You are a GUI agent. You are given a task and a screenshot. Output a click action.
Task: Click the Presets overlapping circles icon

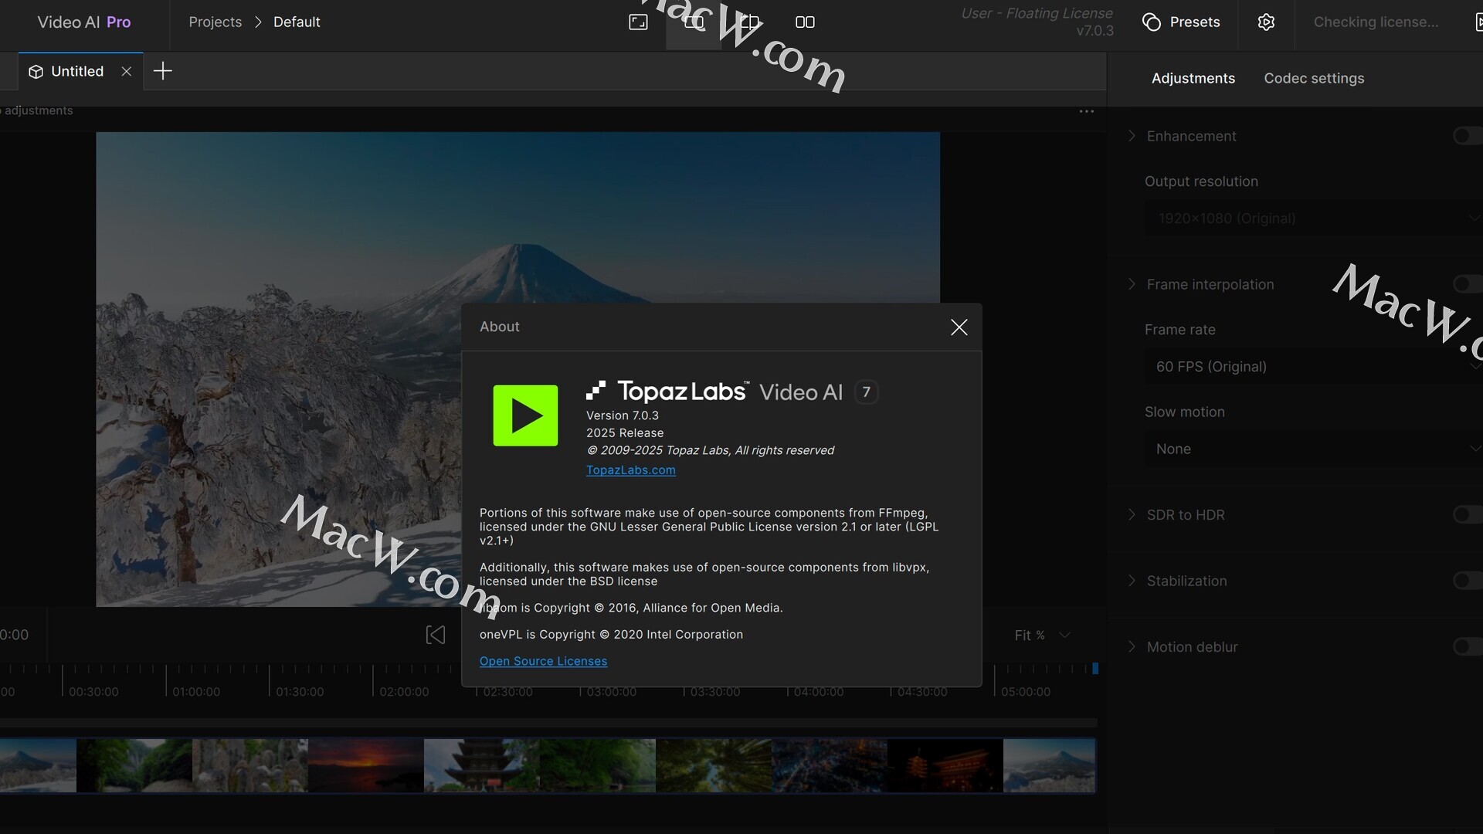[1152, 22]
